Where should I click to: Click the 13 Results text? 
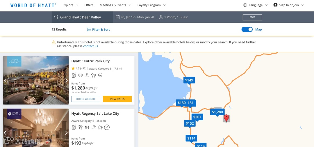click(x=59, y=29)
